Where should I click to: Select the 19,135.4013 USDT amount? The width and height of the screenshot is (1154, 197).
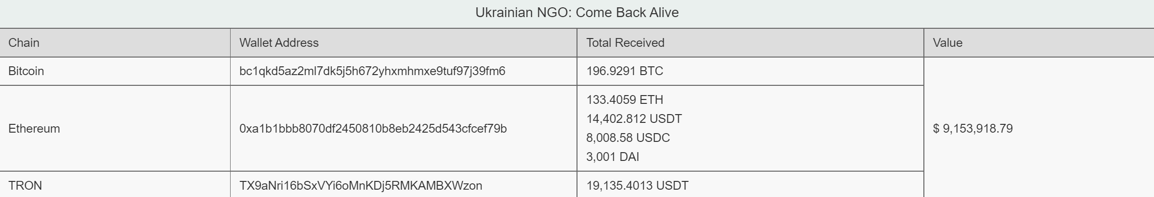[637, 186]
